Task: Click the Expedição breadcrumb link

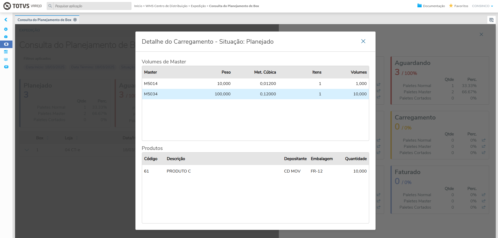Action: pos(198,6)
